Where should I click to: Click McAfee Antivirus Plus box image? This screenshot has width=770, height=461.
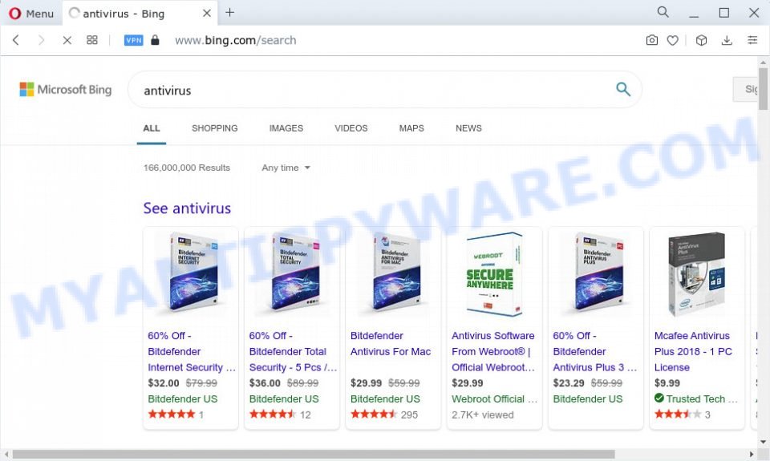pos(697,274)
